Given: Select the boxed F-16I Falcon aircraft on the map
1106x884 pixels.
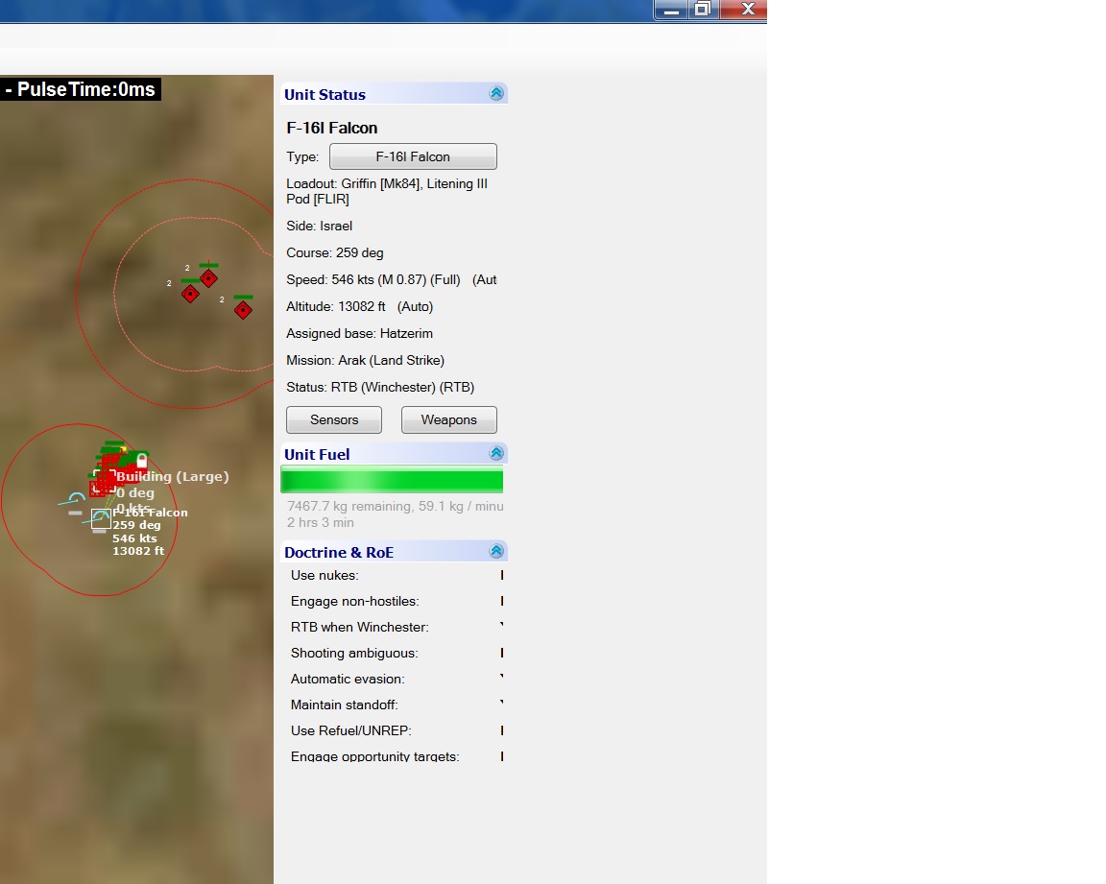Looking at the screenshot, I should click(101, 519).
